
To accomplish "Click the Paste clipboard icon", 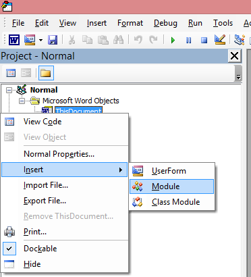I will coord(103,40).
